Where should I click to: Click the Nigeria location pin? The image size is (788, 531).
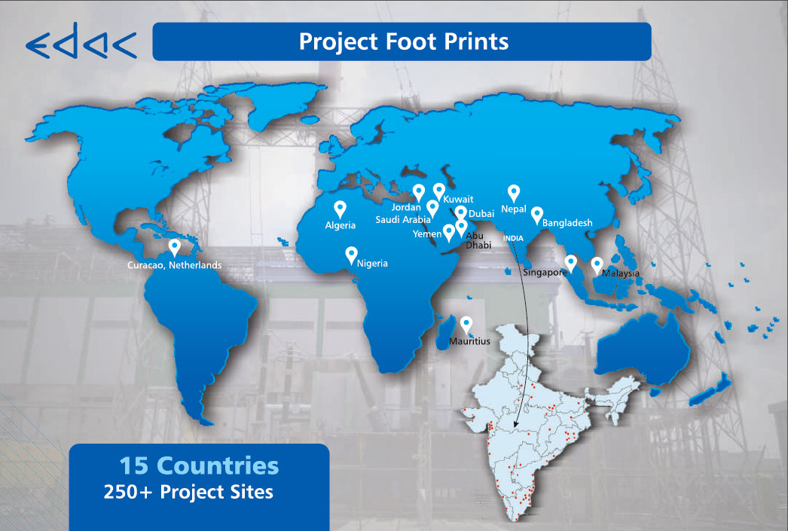click(351, 255)
